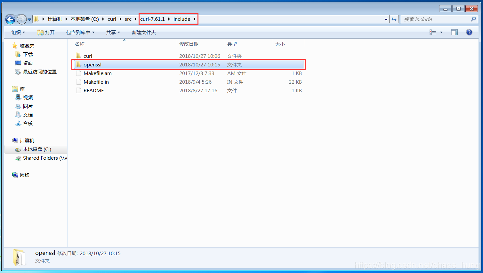Viewport: 483px width, 273px height.
Task: Open 下载 in navigation pane
Action: click(x=28, y=54)
